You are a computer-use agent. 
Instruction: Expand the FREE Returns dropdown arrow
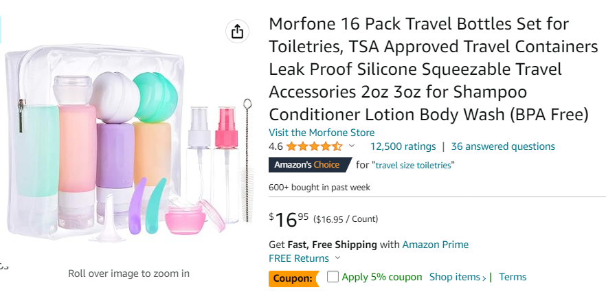point(337,259)
